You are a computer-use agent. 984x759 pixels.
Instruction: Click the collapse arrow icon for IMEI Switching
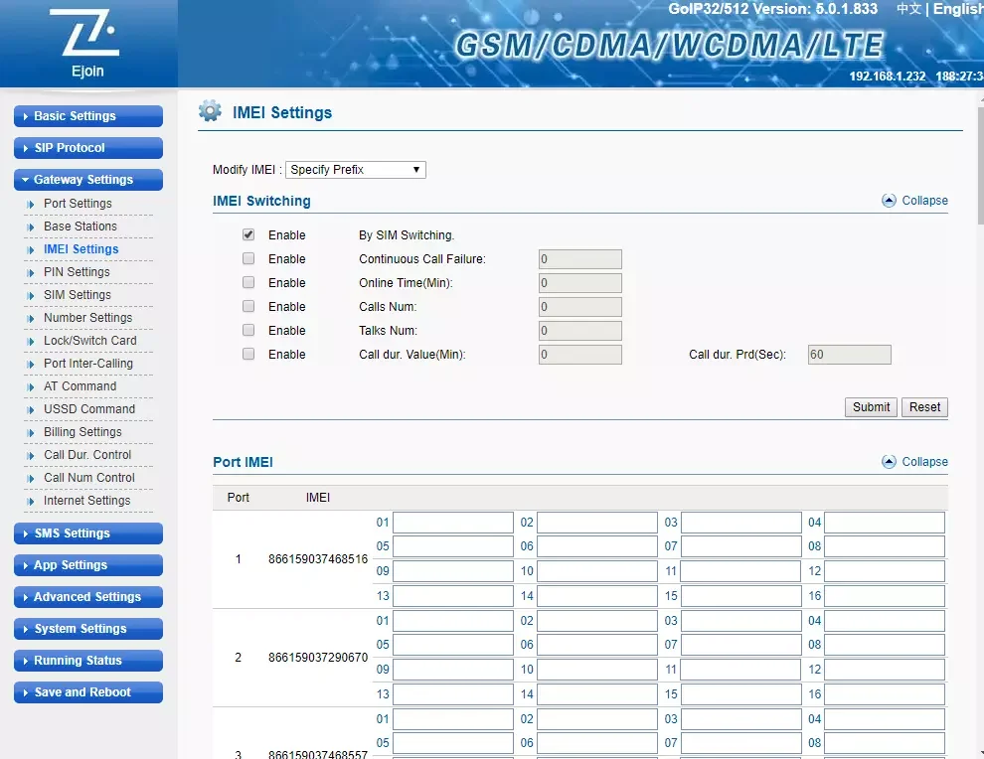click(x=890, y=201)
